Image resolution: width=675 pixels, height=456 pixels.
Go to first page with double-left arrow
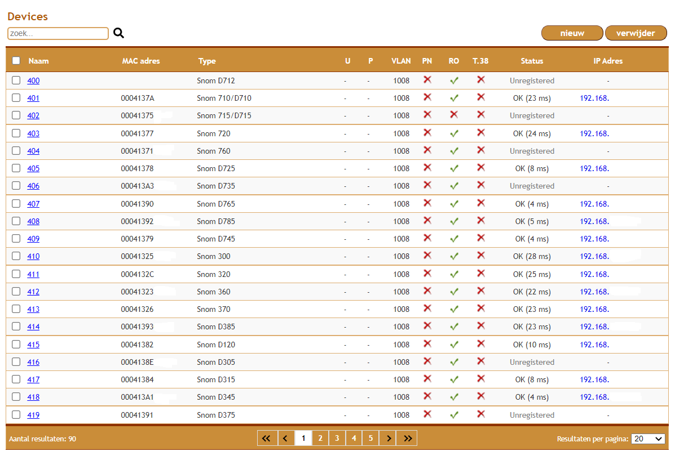(x=267, y=439)
